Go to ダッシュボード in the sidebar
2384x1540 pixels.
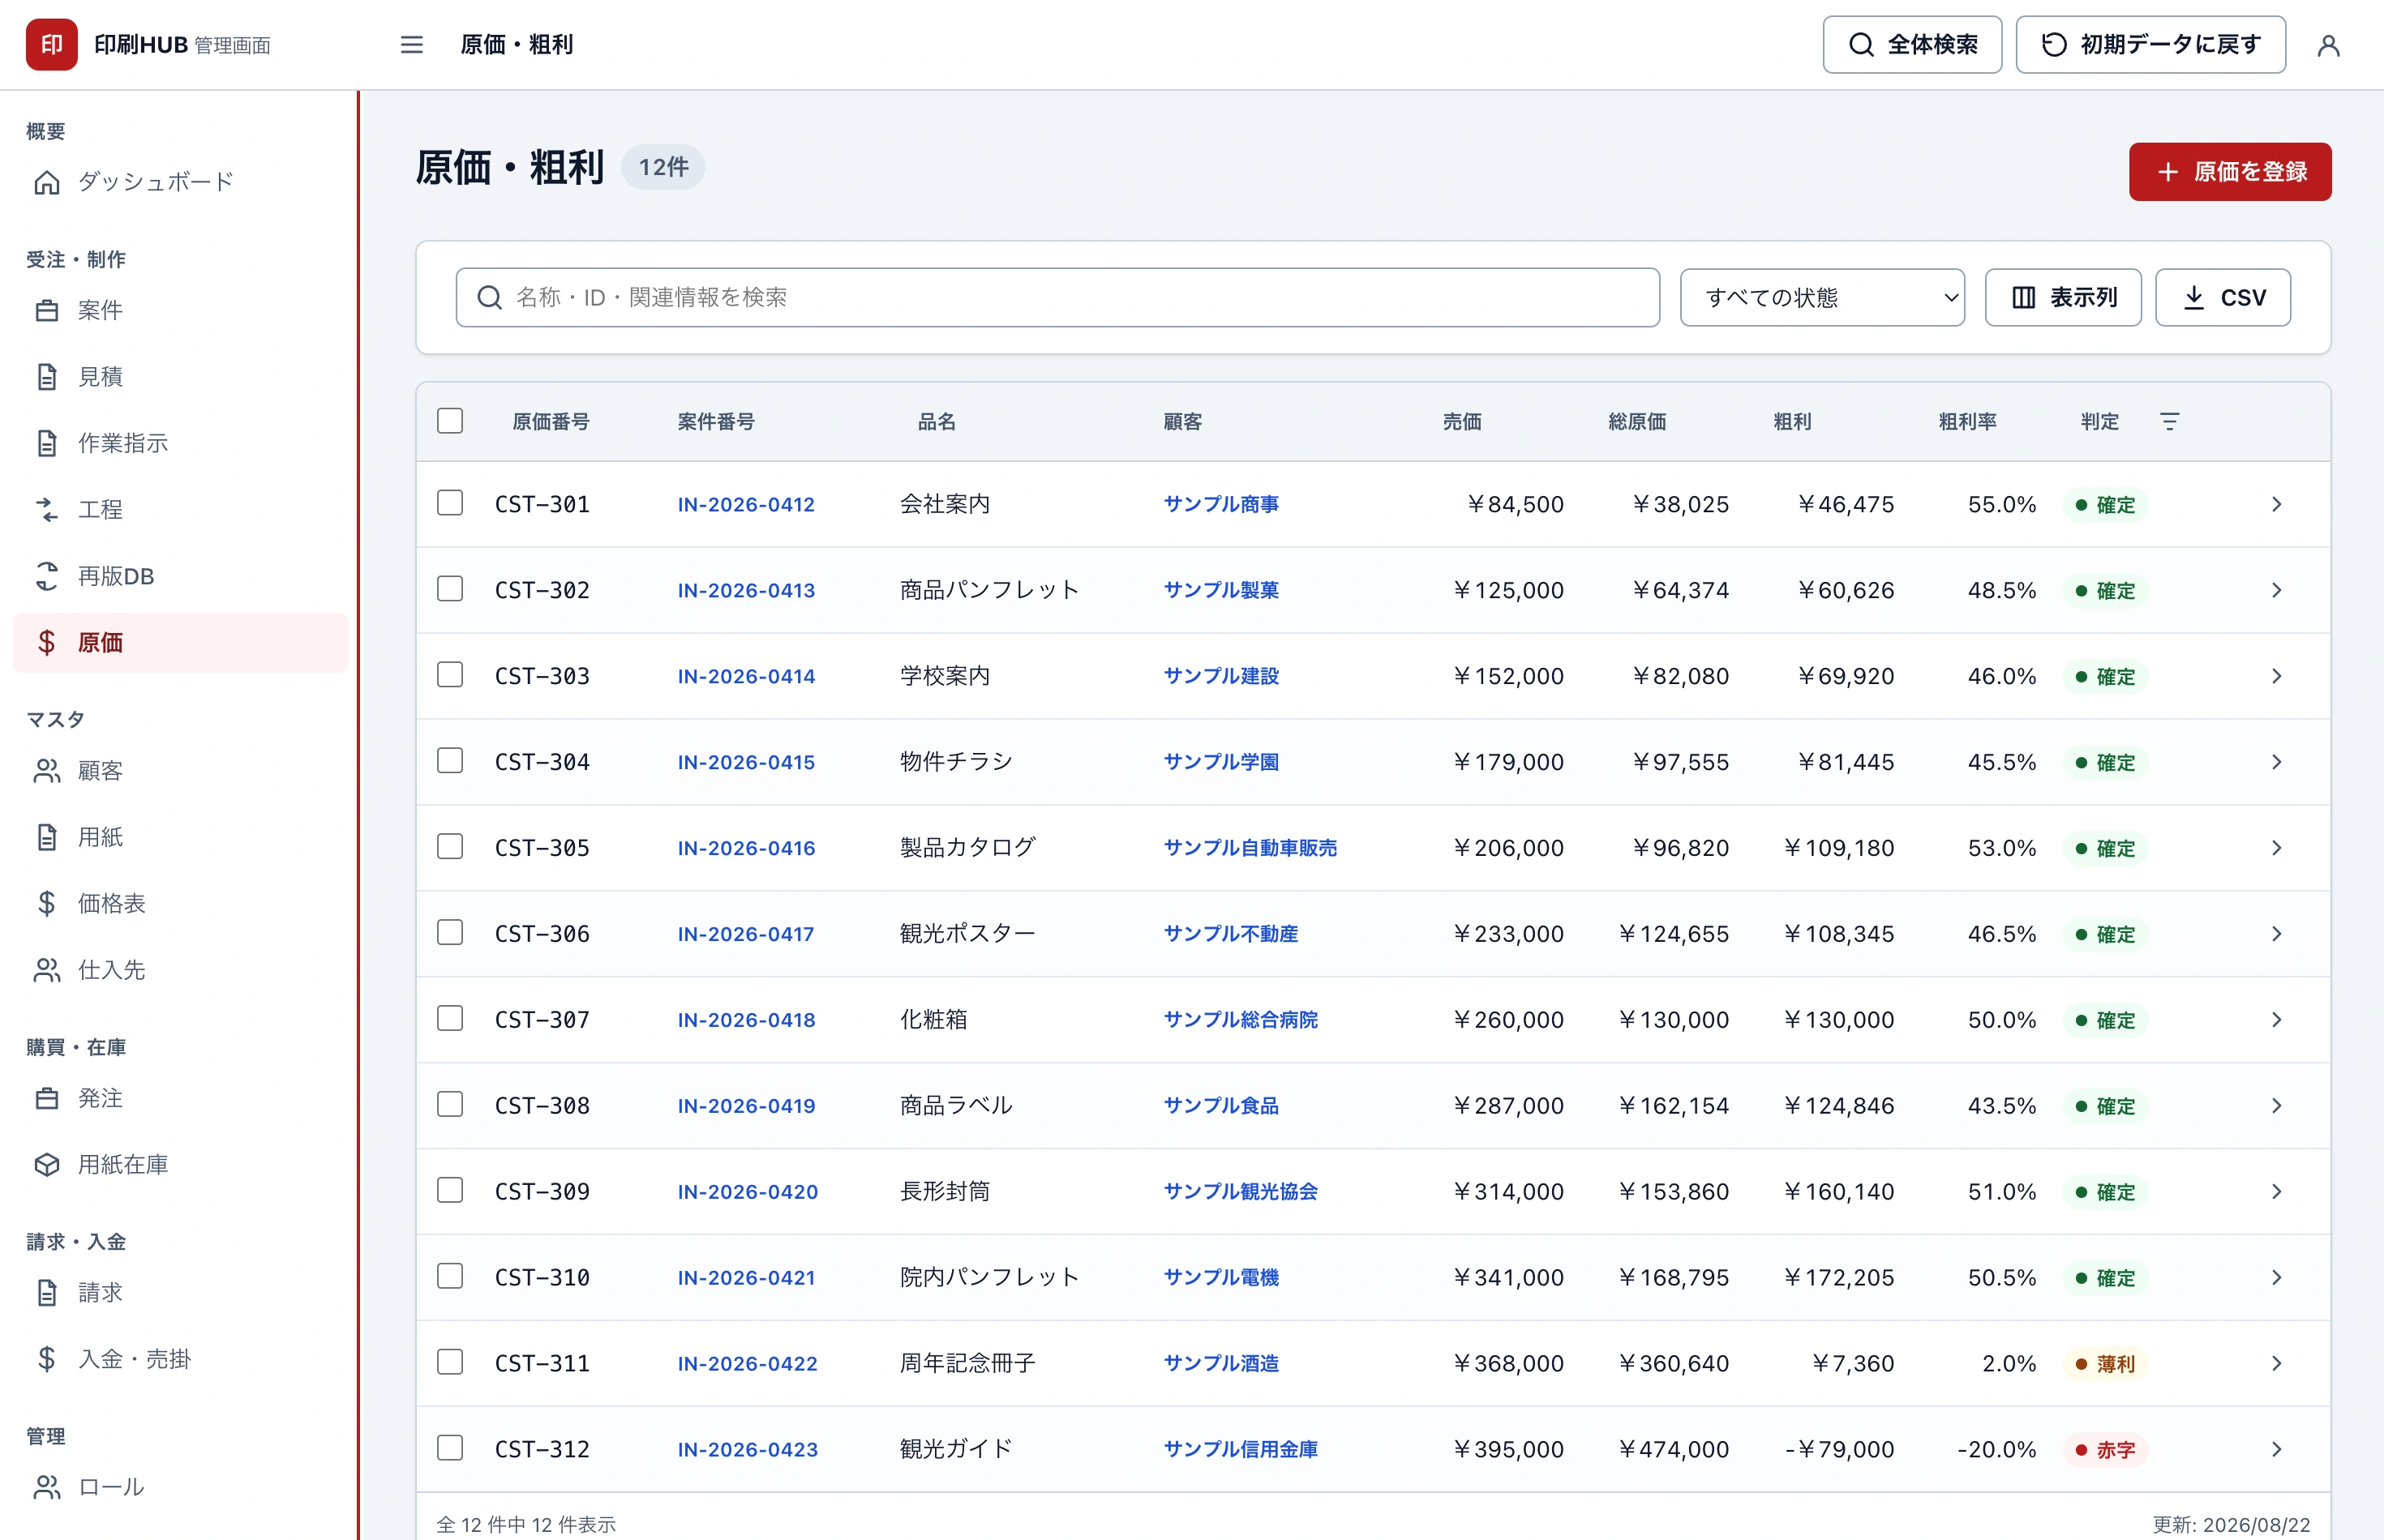point(180,182)
